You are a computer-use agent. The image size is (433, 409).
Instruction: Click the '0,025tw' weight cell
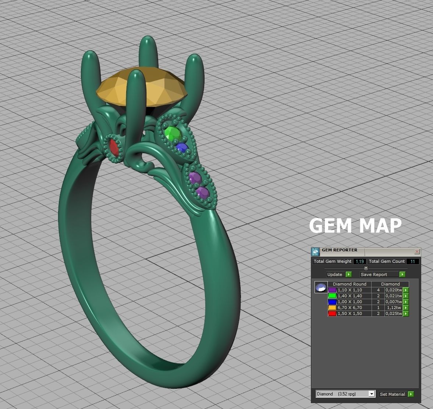(x=394, y=313)
